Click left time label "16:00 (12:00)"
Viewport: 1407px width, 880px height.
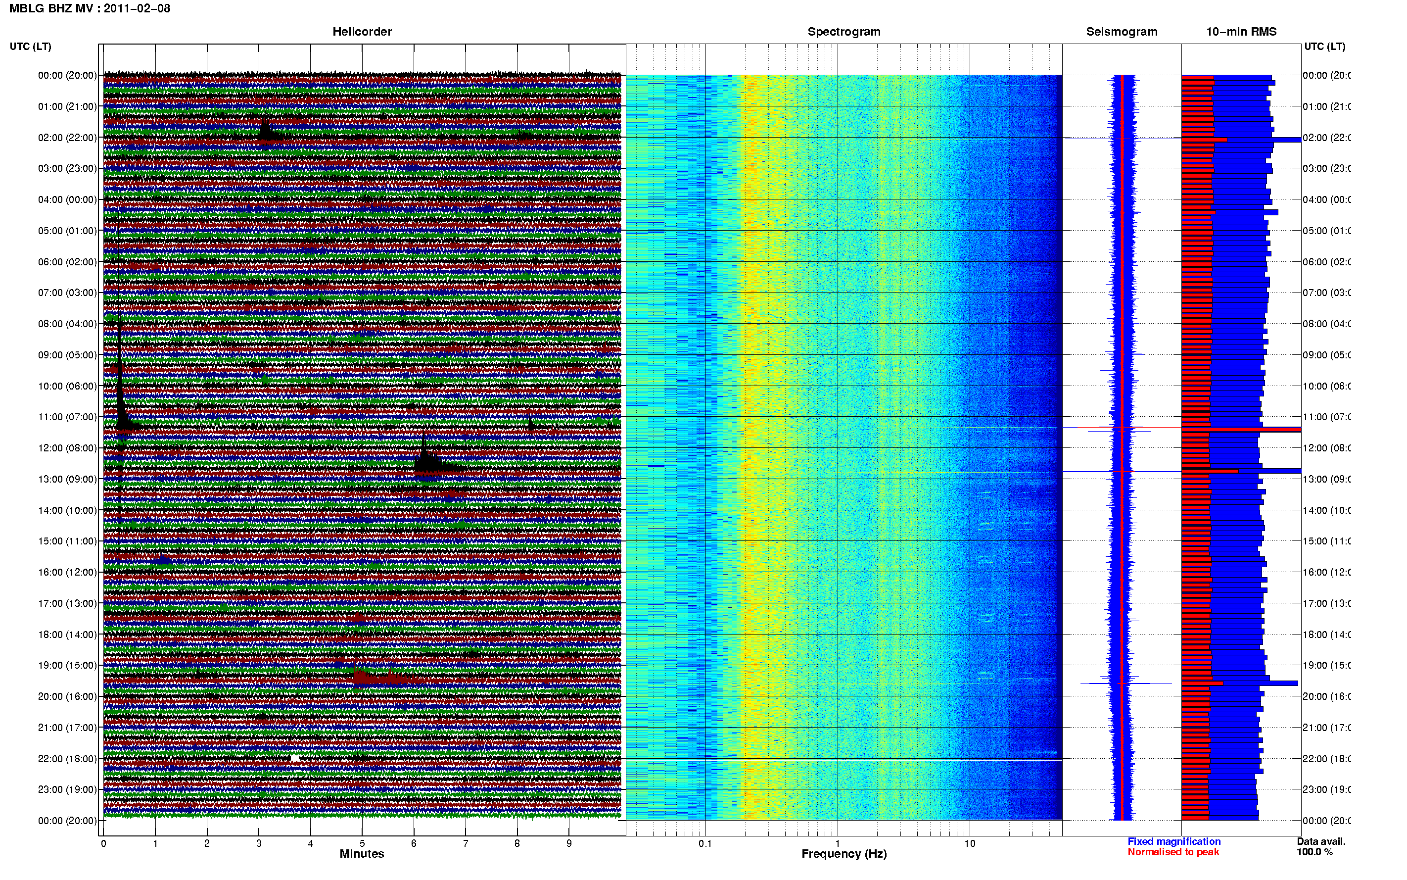tap(67, 572)
